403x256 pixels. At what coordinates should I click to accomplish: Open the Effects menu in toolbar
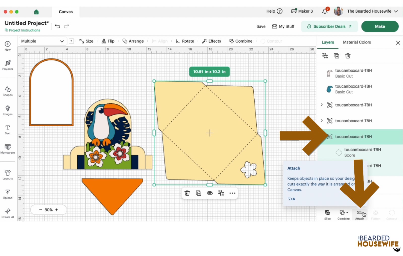[x=212, y=41]
